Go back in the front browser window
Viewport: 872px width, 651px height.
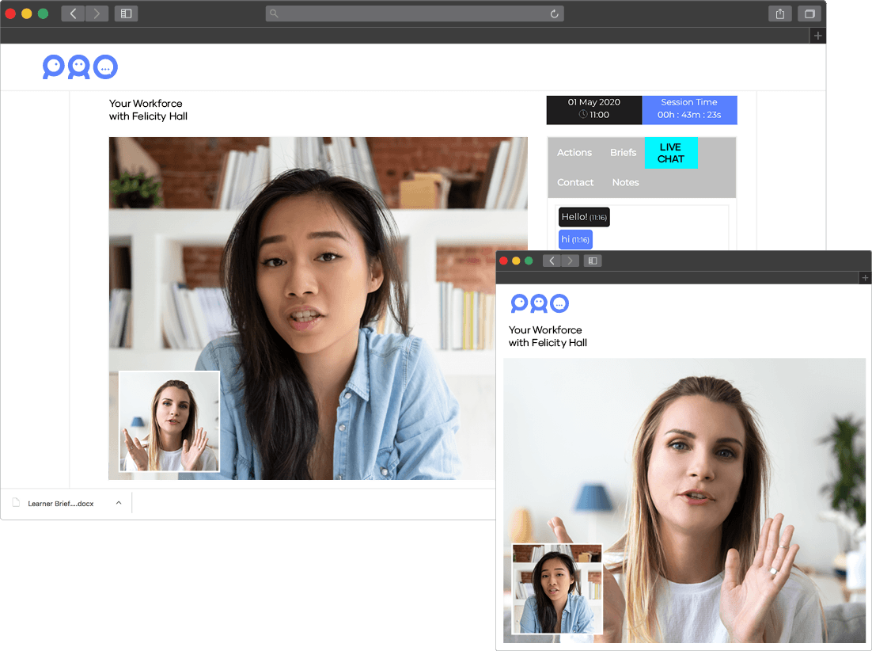pyautogui.click(x=552, y=261)
